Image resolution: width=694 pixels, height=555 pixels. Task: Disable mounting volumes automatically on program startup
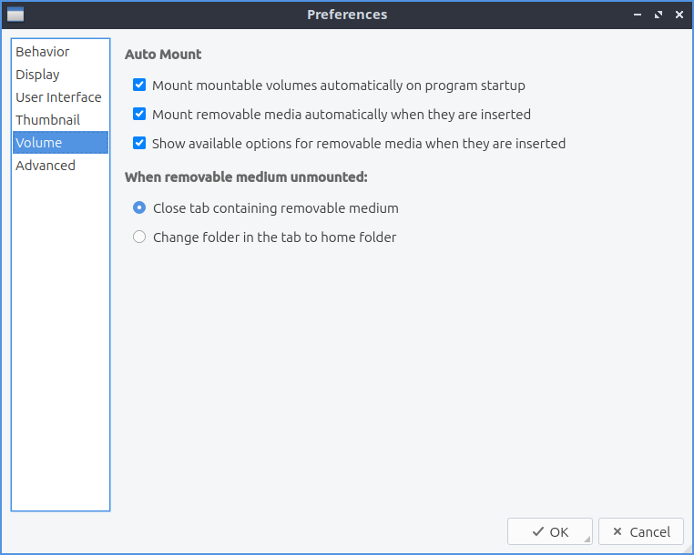click(x=139, y=86)
